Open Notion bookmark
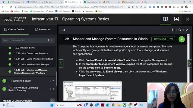The height and width of the screenshot is (108, 193). coord(49,11)
